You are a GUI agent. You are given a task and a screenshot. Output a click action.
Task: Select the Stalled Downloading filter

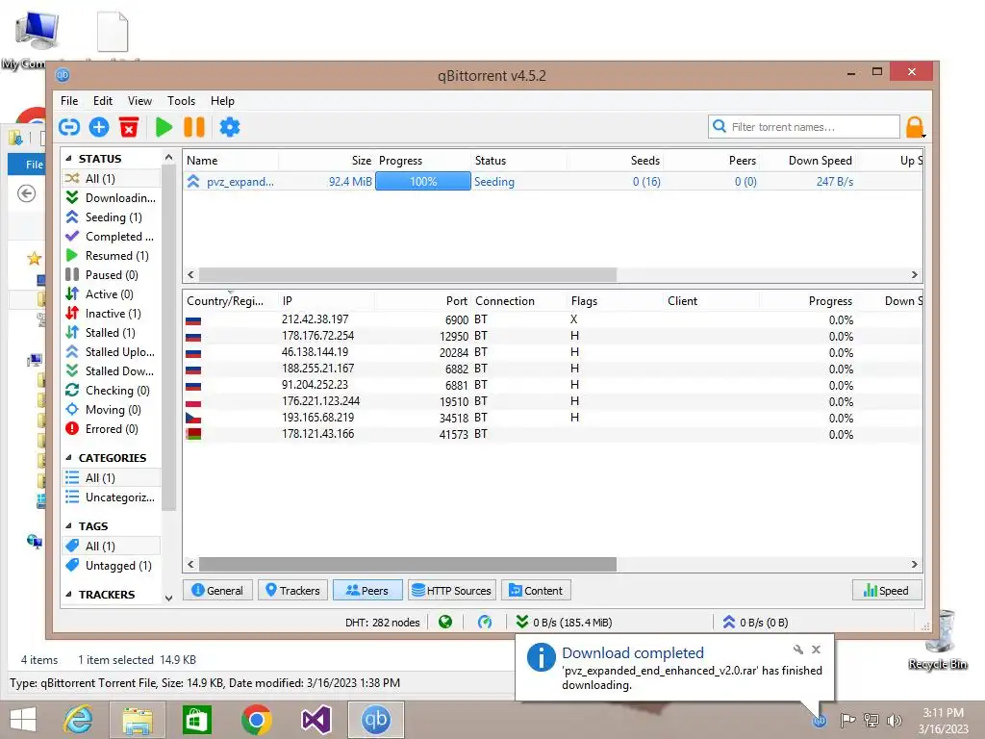[112, 370]
